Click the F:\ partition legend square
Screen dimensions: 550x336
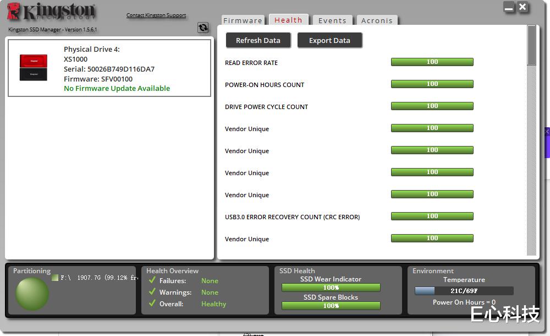(54, 278)
